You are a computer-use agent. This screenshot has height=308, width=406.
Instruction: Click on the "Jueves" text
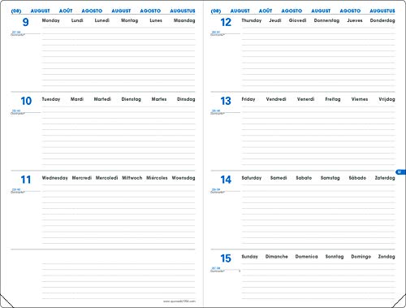click(x=355, y=20)
